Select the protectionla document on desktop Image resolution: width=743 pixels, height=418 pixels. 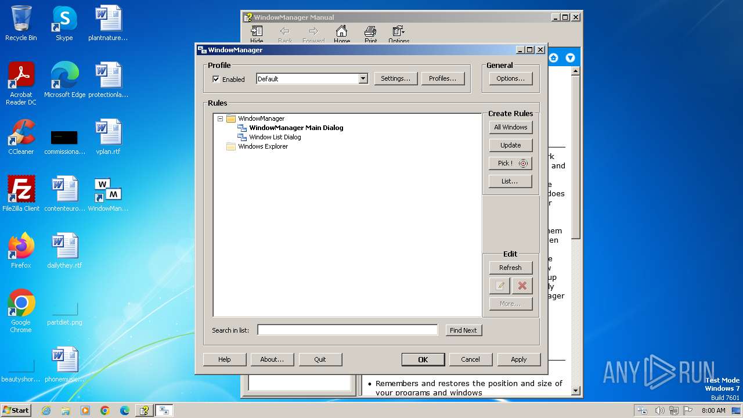108,80
